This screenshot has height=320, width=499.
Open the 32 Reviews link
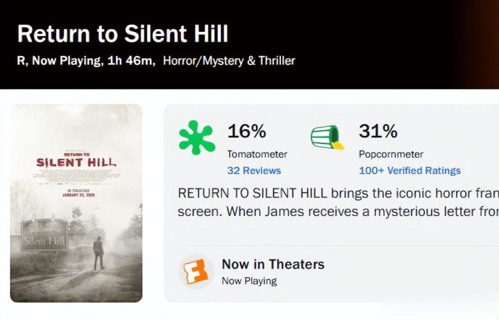(254, 170)
